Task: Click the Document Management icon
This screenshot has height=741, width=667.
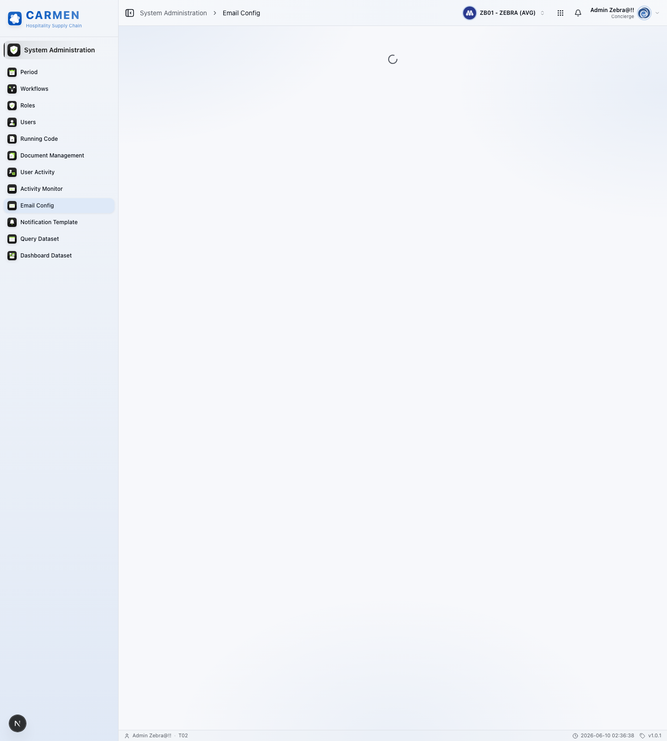Action: click(x=12, y=156)
